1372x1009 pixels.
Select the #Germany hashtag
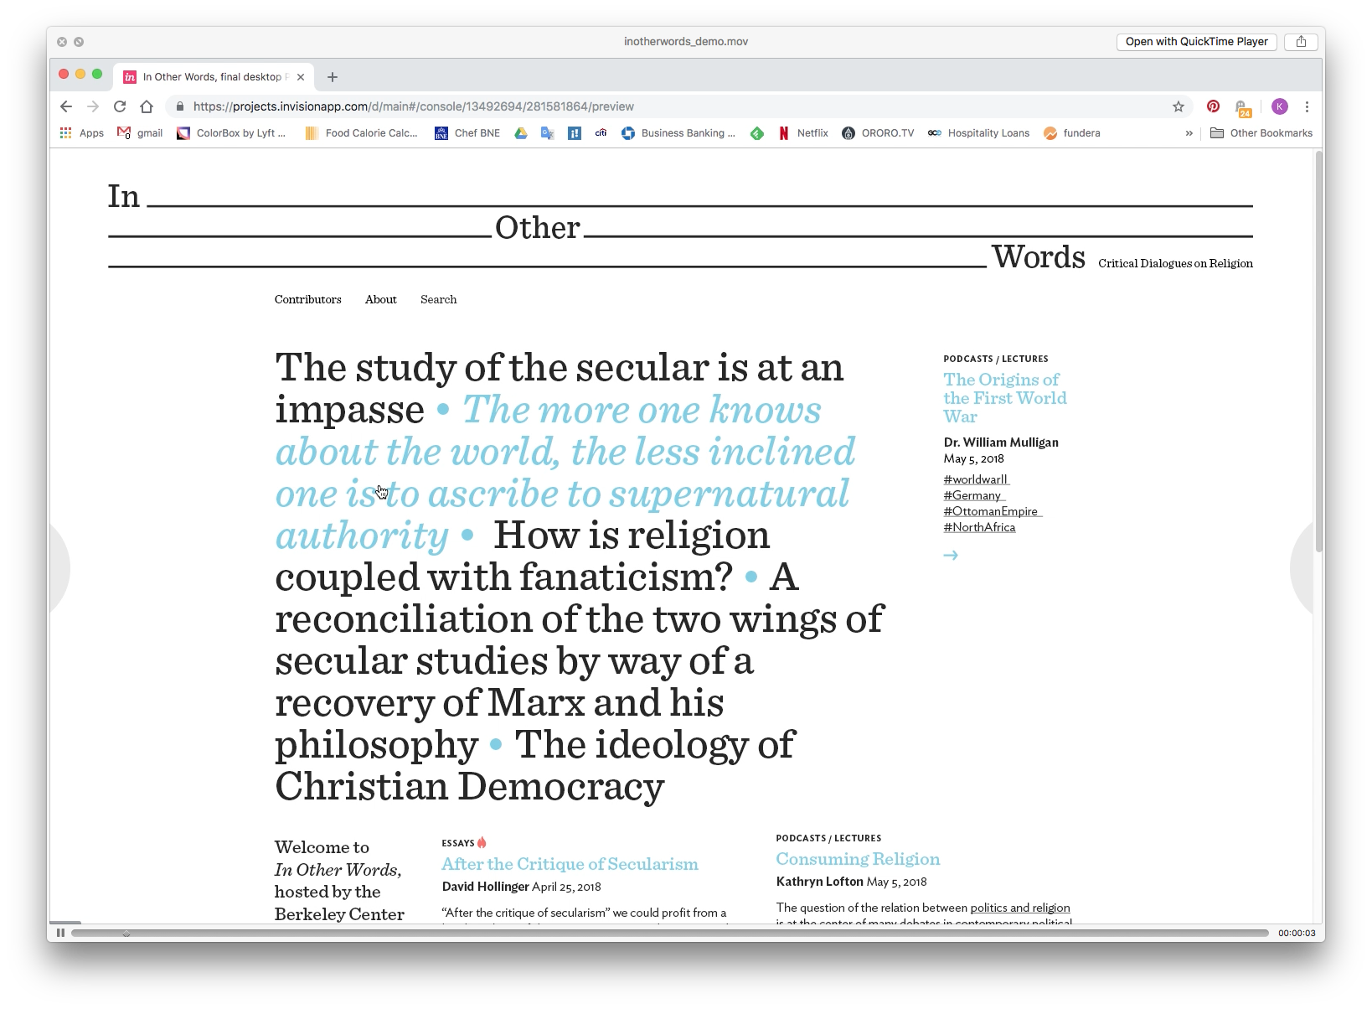tap(973, 495)
